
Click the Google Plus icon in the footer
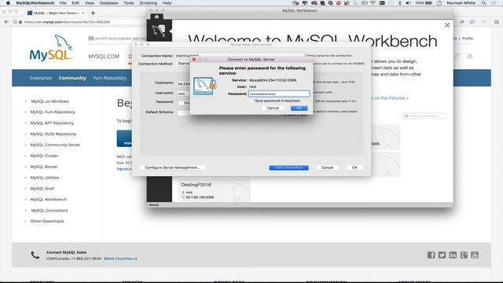pyautogui.click(x=464, y=255)
